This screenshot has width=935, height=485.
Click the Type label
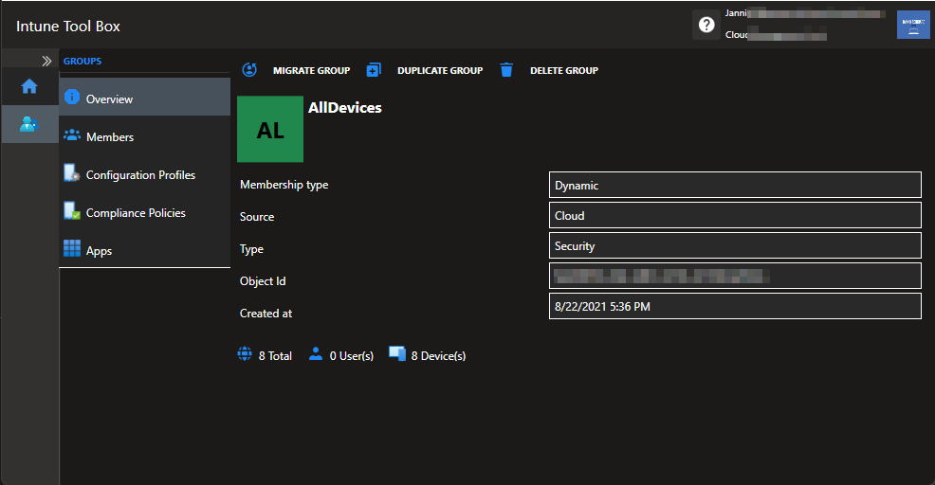coord(251,249)
